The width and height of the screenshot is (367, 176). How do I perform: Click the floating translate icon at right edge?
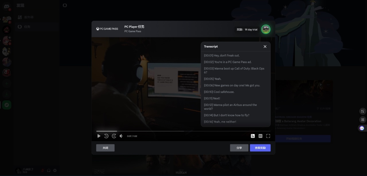(362, 111)
